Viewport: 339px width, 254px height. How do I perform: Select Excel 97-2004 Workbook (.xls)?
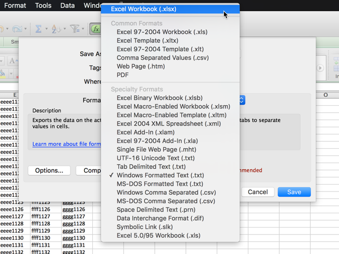pyautogui.click(x=171, y=32)
